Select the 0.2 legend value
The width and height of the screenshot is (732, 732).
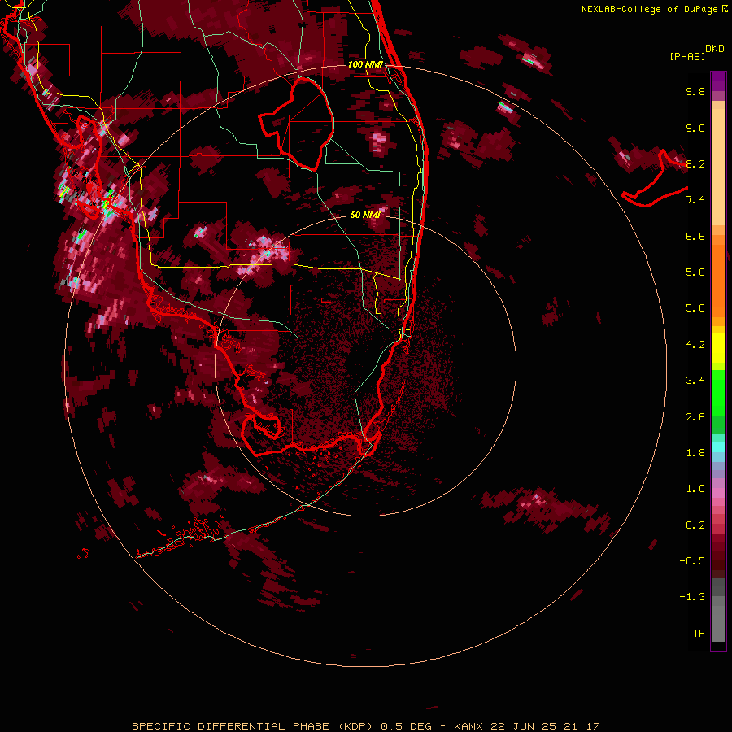695,525
